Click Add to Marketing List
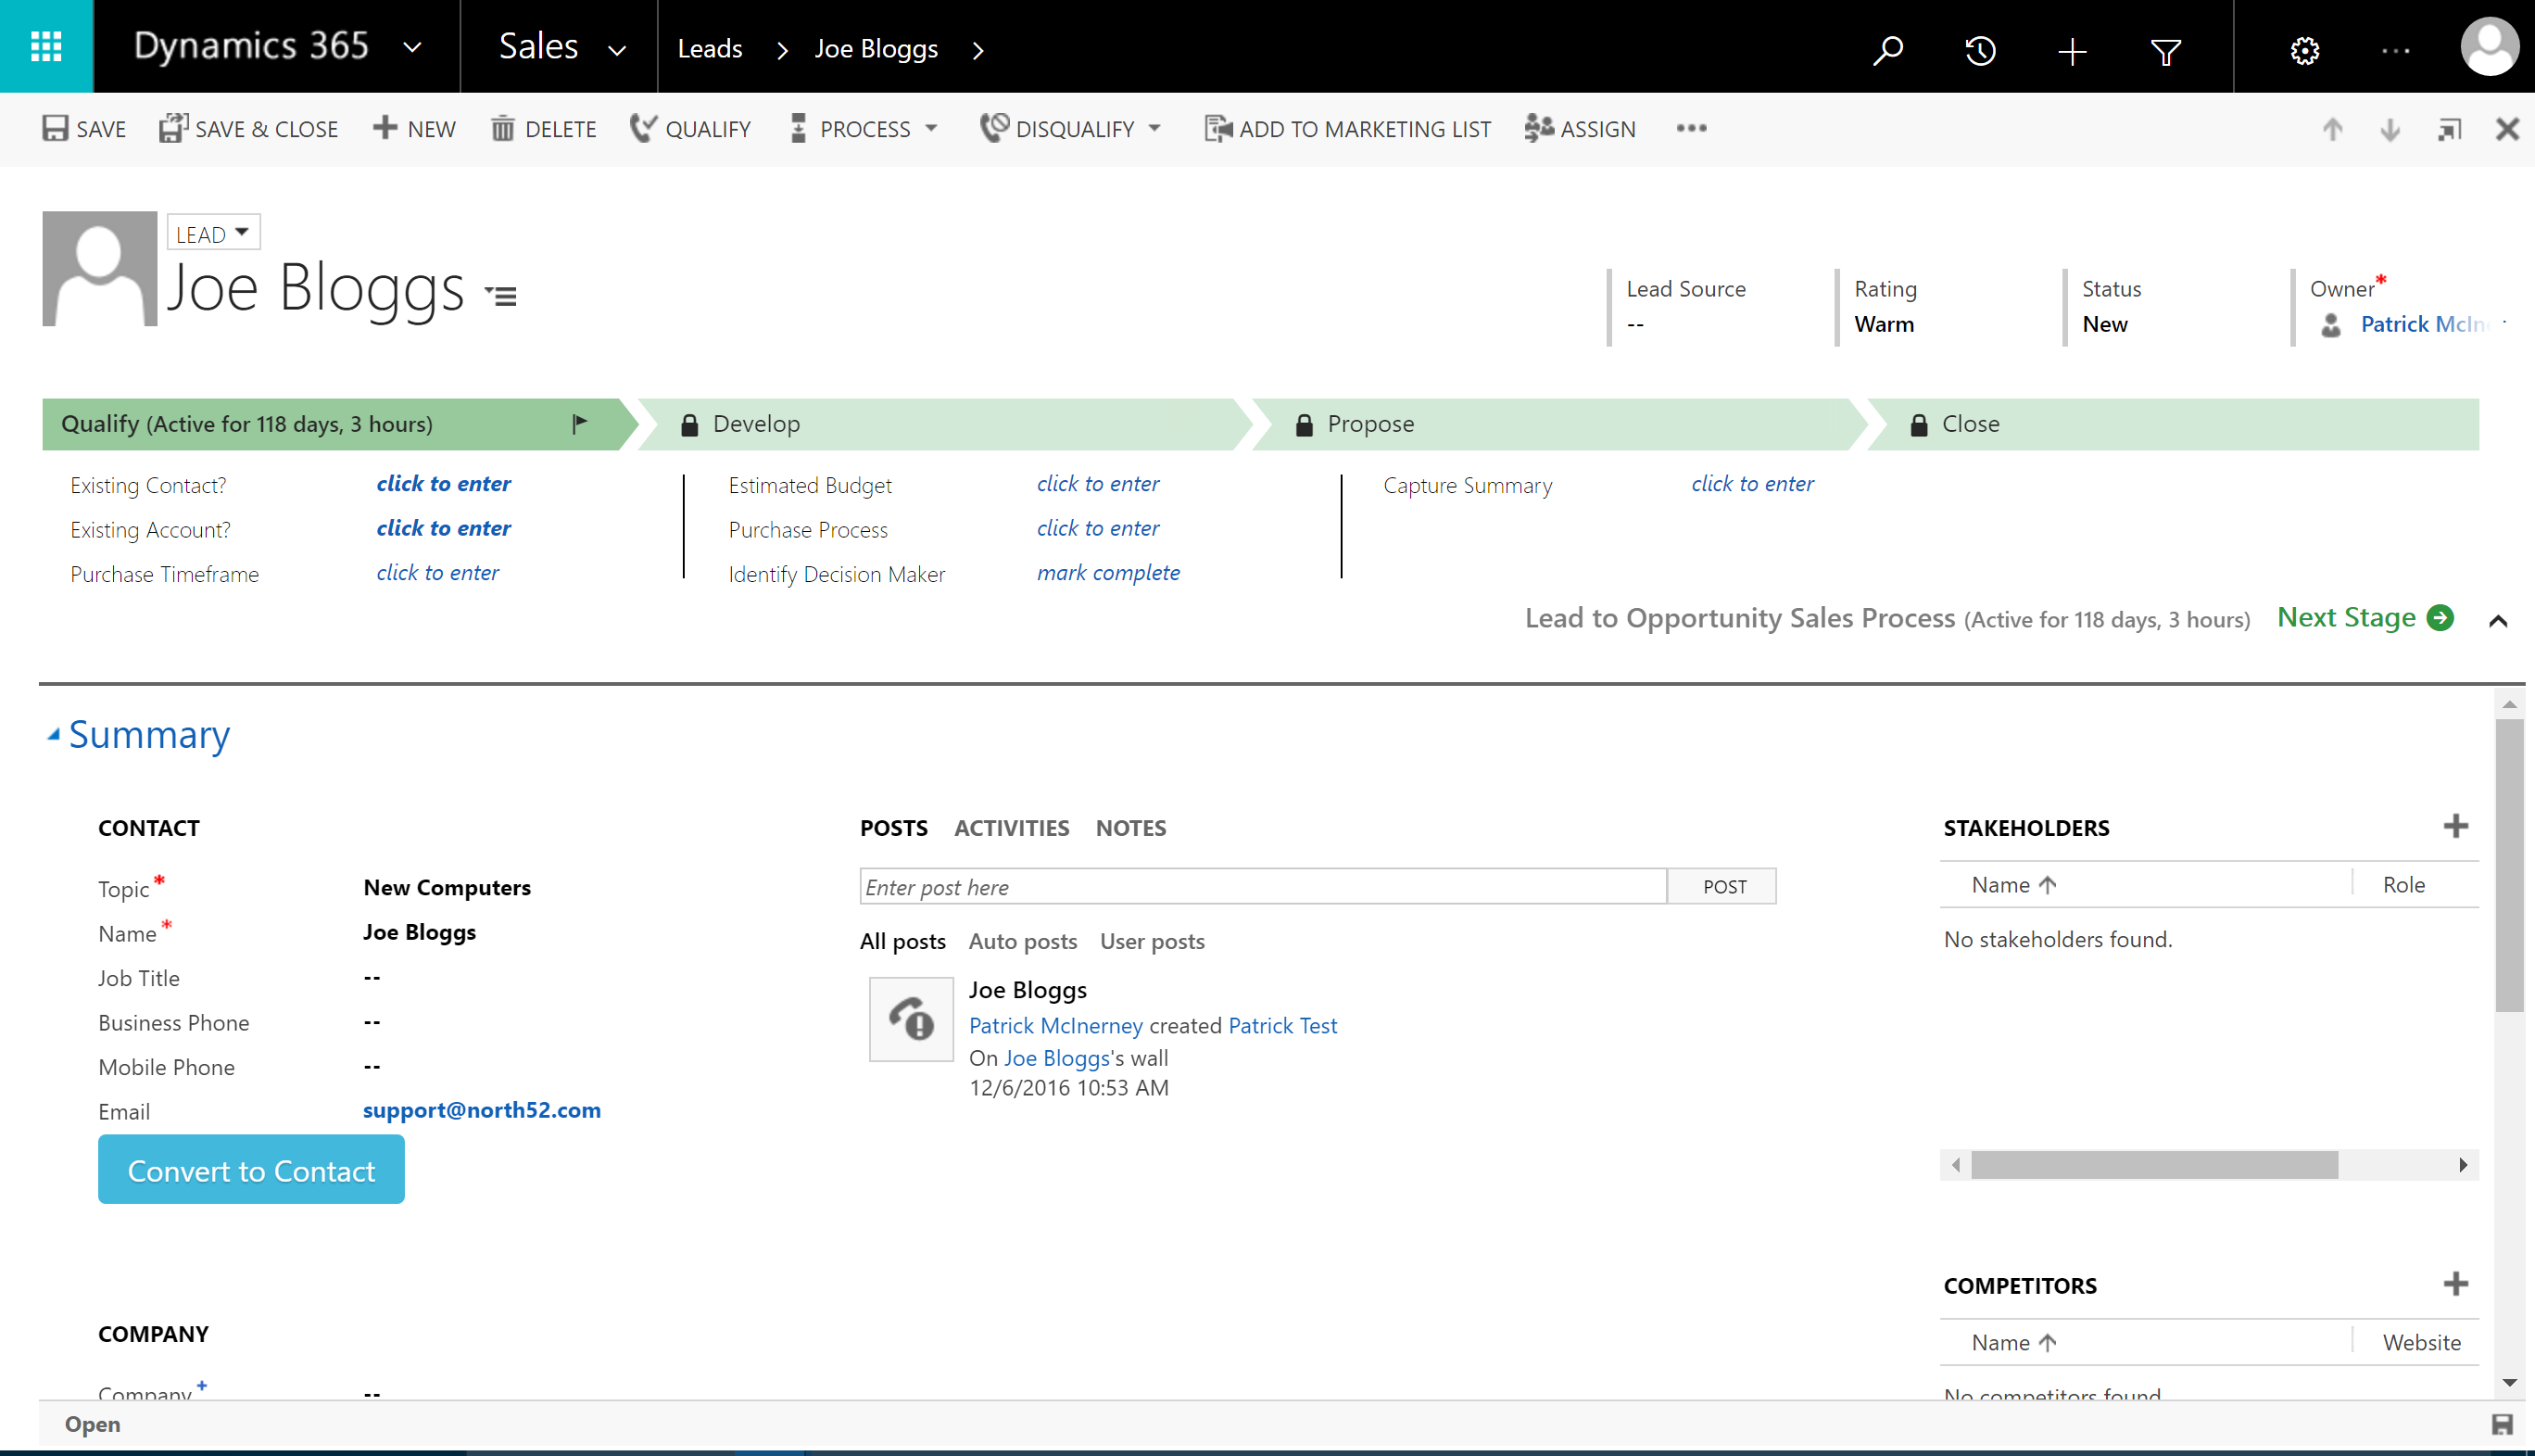Screen dimensions: 2535x1456 click(x=1347, y=129)
